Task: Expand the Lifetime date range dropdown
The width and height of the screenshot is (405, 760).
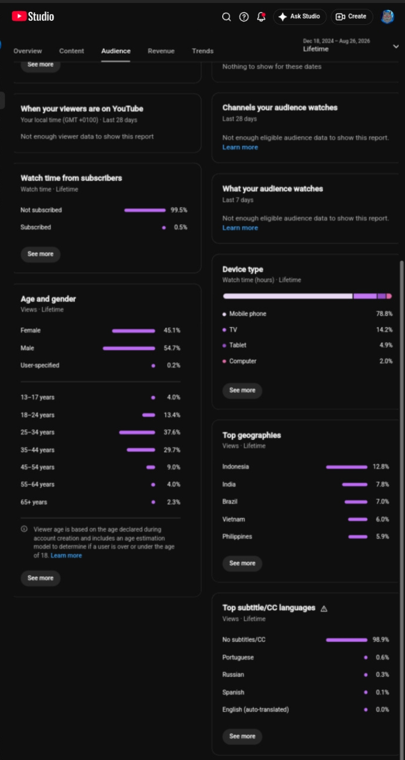Action: [396, 46]
